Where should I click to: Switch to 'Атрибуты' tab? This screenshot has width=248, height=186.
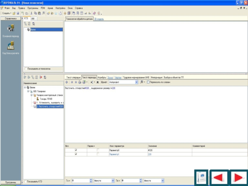[102, 77]
